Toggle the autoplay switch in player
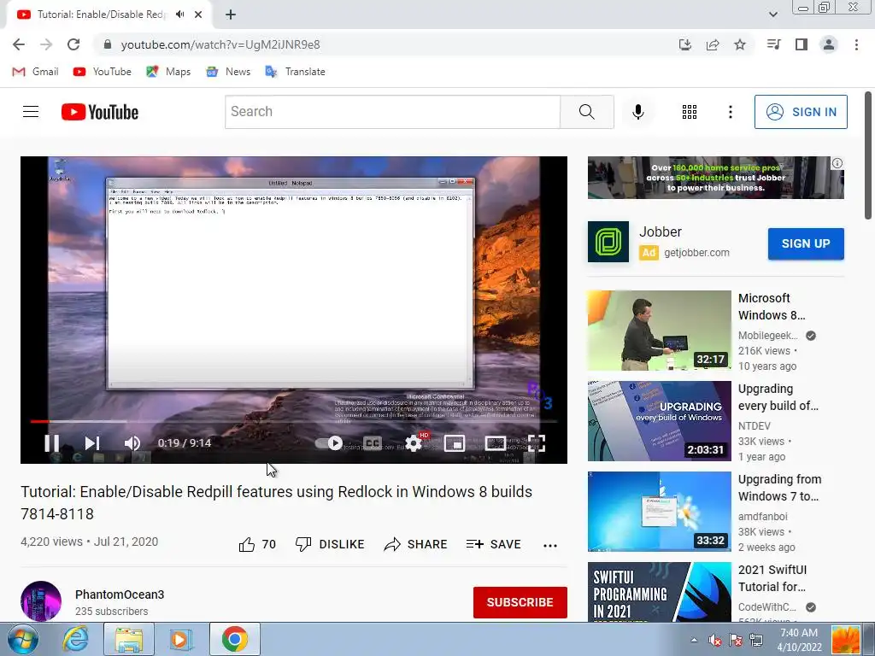This screenshot has height=656, width=875. 329,443
